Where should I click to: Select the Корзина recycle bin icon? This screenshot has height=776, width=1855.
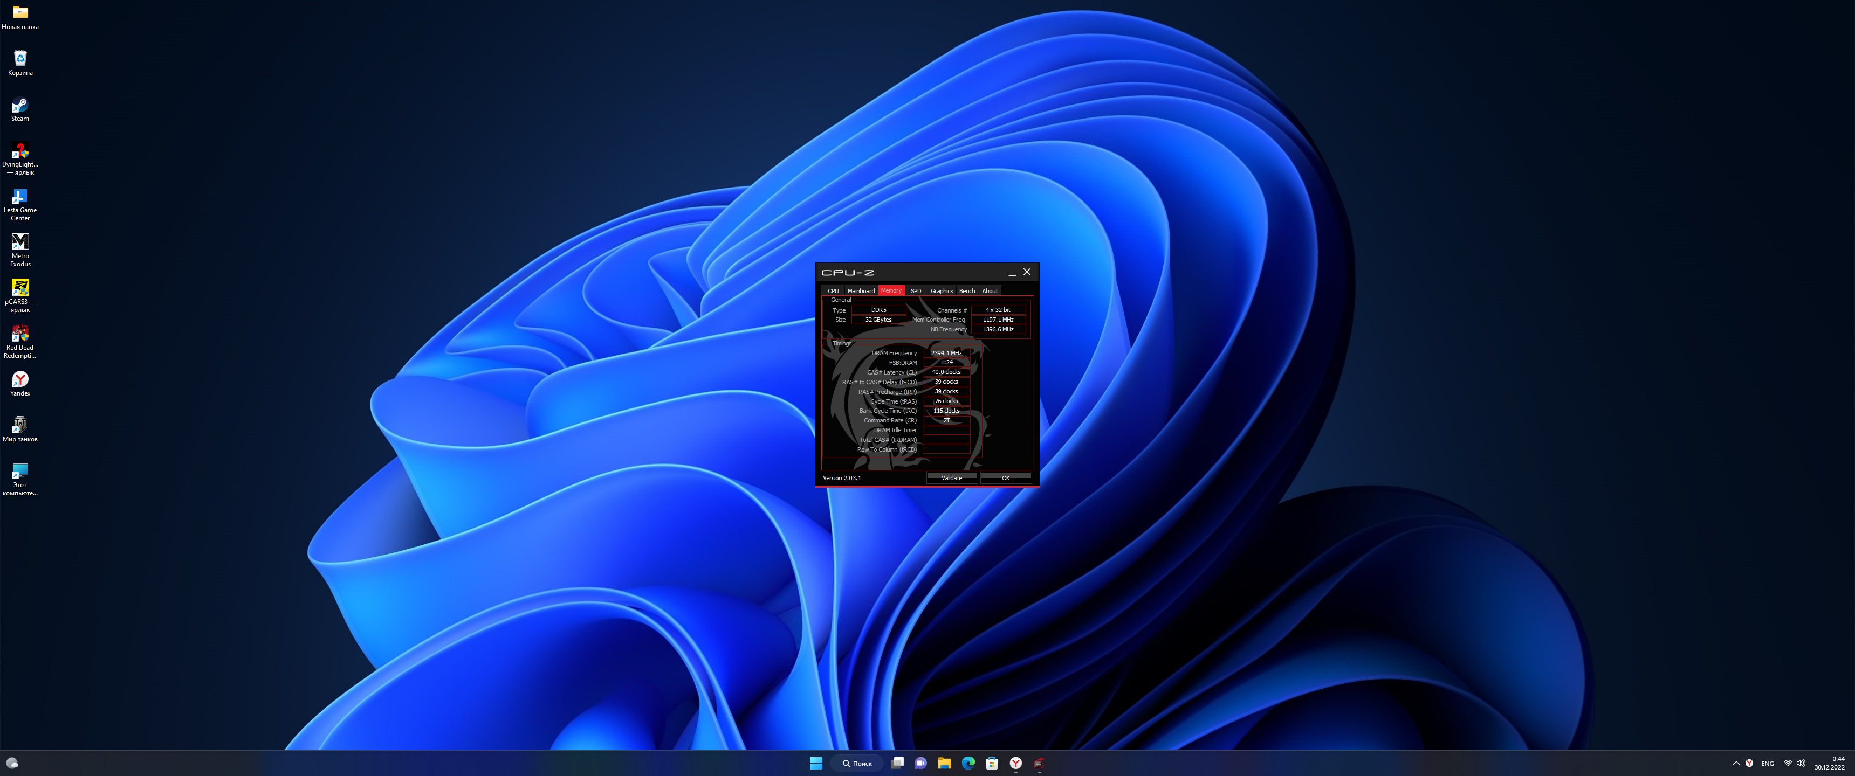click(x=20, y=63)
